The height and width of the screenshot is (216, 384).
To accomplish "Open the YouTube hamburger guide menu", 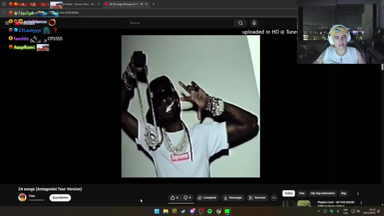I will tap(7, 23).
